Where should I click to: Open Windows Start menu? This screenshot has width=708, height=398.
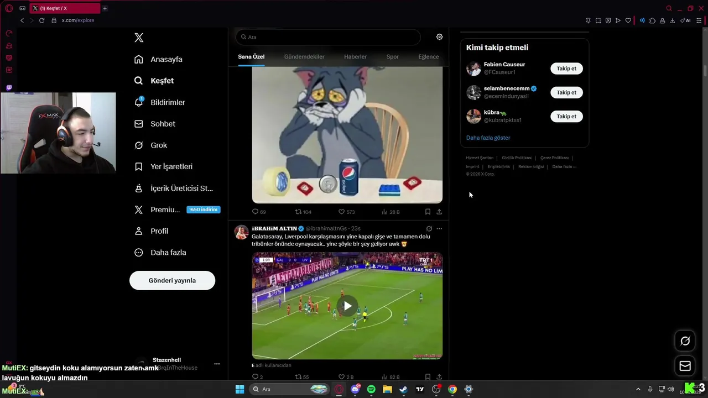[x=240, y=389]
